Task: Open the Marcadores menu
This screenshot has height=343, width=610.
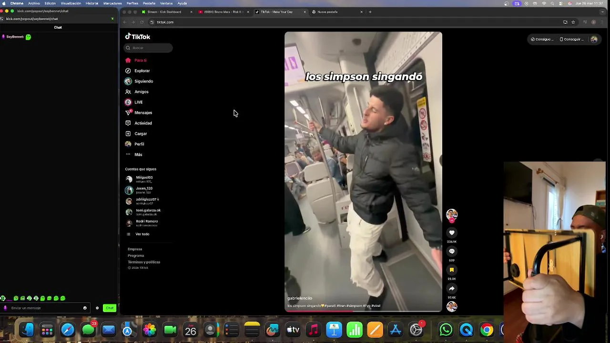Action: (112, 3)
